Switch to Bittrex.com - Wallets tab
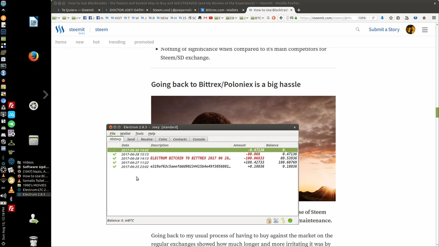 pyautogui.click(x=222, y=10)
